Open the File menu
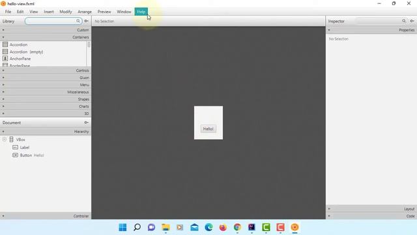Image resolution: width=417 pixels, height=235 pixels. (8, 12)
